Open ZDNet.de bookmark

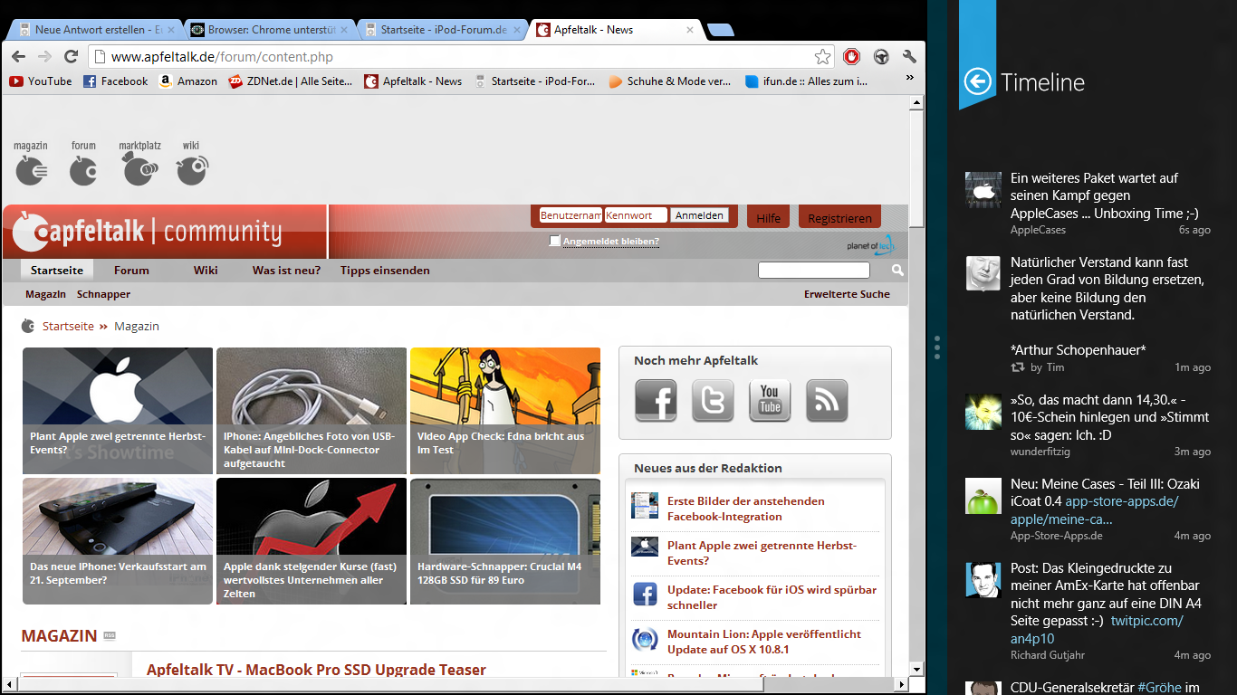(x=291, y=81)
